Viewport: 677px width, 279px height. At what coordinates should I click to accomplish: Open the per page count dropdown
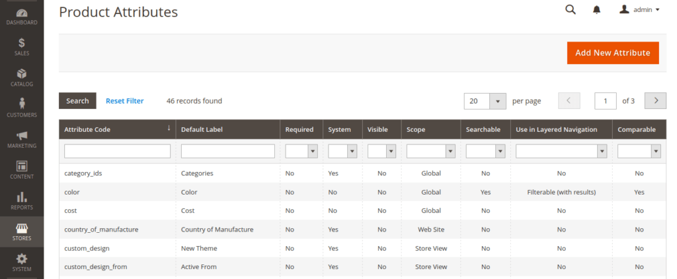tap(485, 101)
